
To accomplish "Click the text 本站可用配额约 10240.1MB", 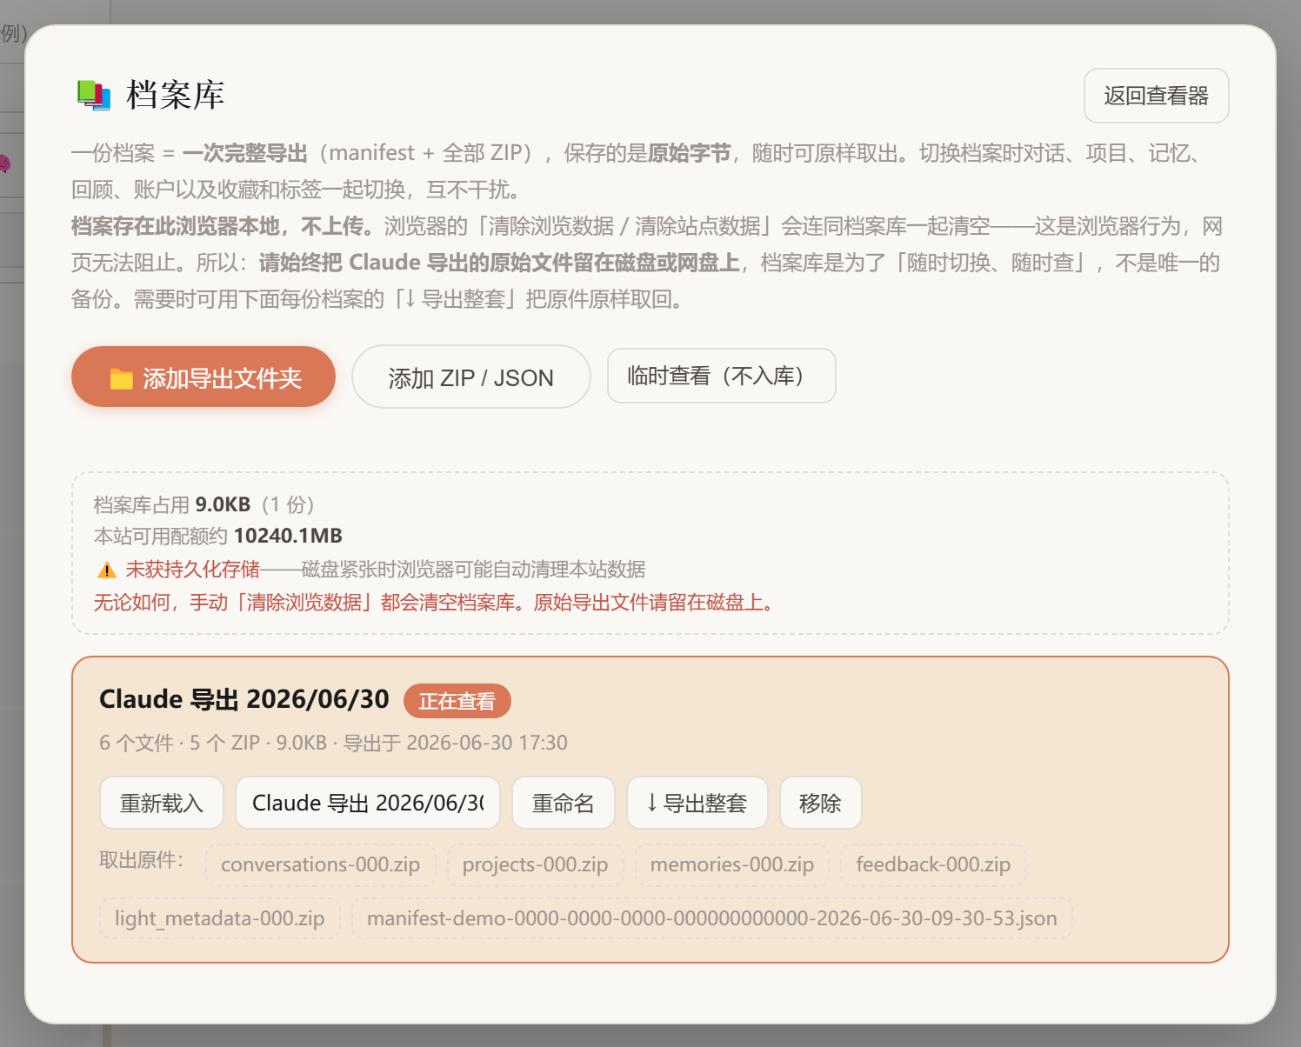I will (x=218, y=536).
